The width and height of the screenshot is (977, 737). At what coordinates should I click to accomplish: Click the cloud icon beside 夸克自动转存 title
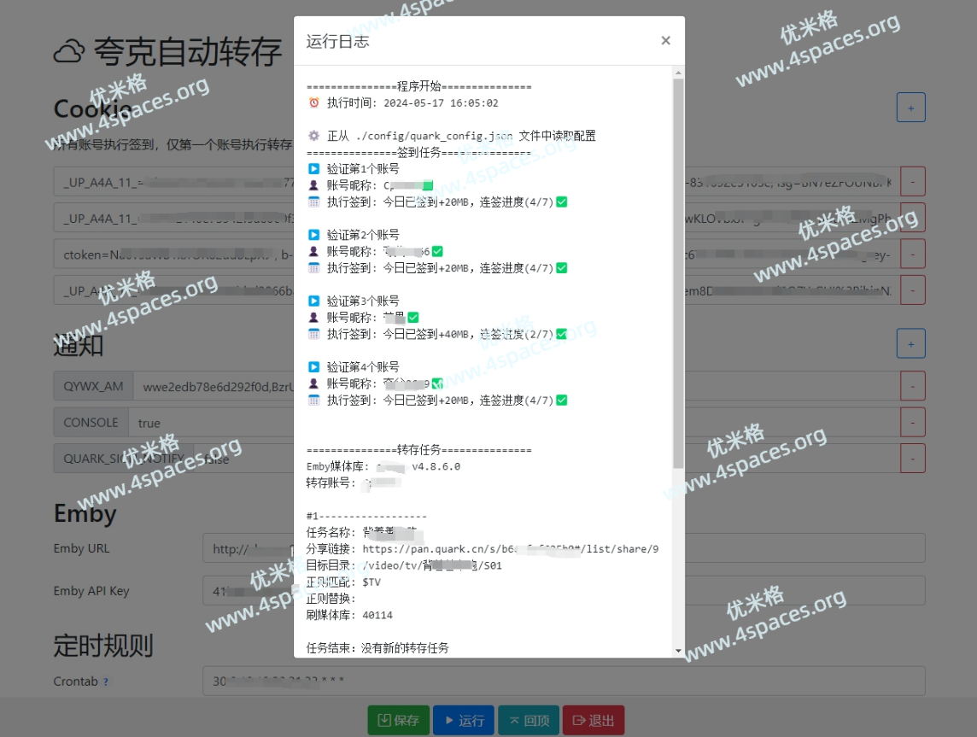click(x=69, y=52)
